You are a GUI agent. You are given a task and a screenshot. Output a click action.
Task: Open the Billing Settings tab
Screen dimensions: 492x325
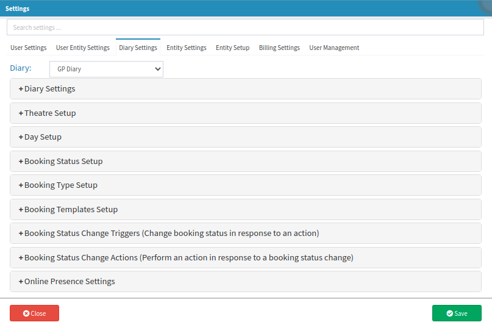pyautogui.click(x=279, y=48)
